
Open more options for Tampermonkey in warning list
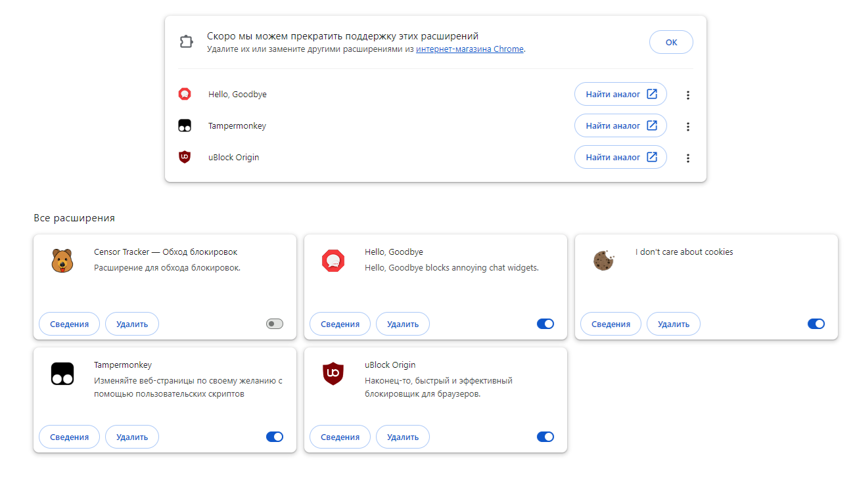coord(688,126)
